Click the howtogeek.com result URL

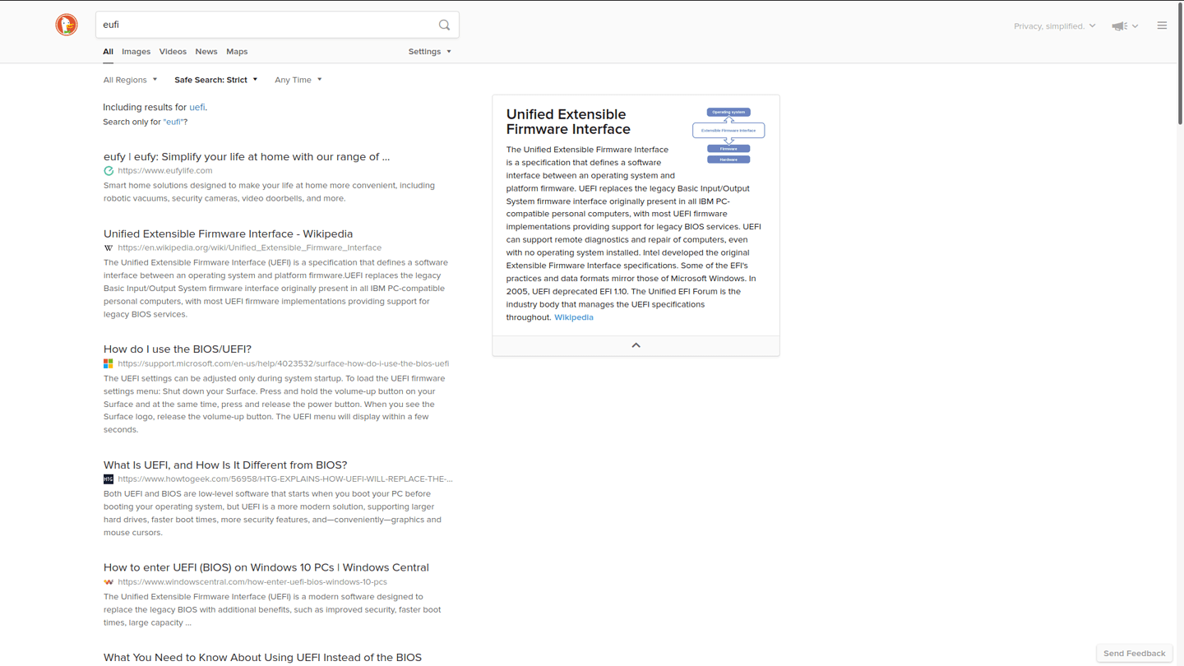point(285,479)
